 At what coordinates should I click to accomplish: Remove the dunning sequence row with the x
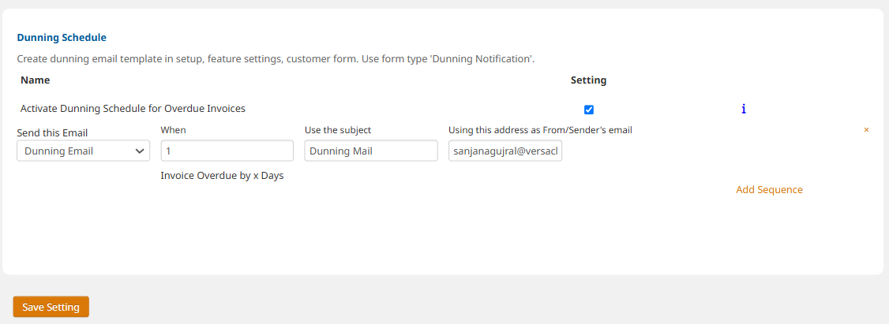tap(866, 130)
